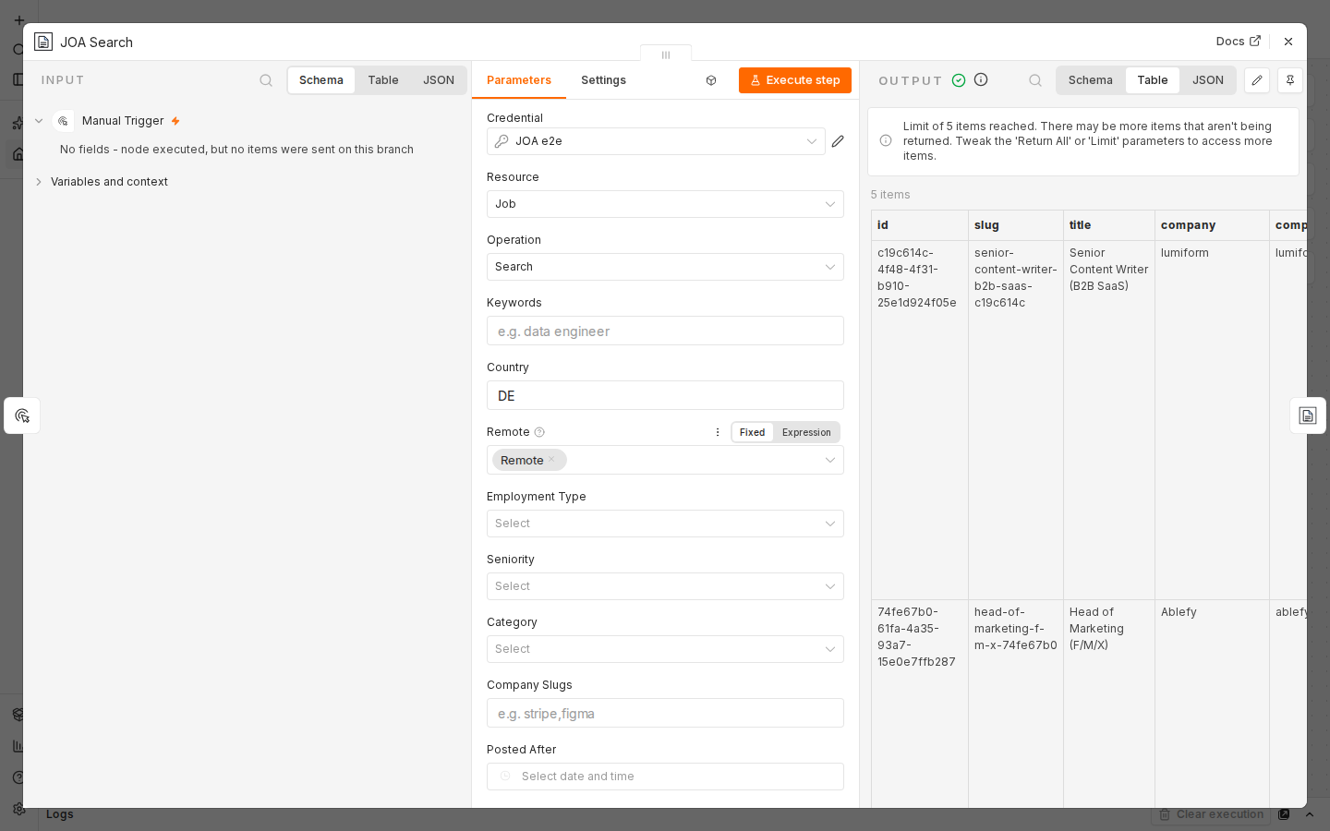Edit the JOA e2e credential with the pencil icon
Screen dimensions: 1330x831
[x=838, y=141]
